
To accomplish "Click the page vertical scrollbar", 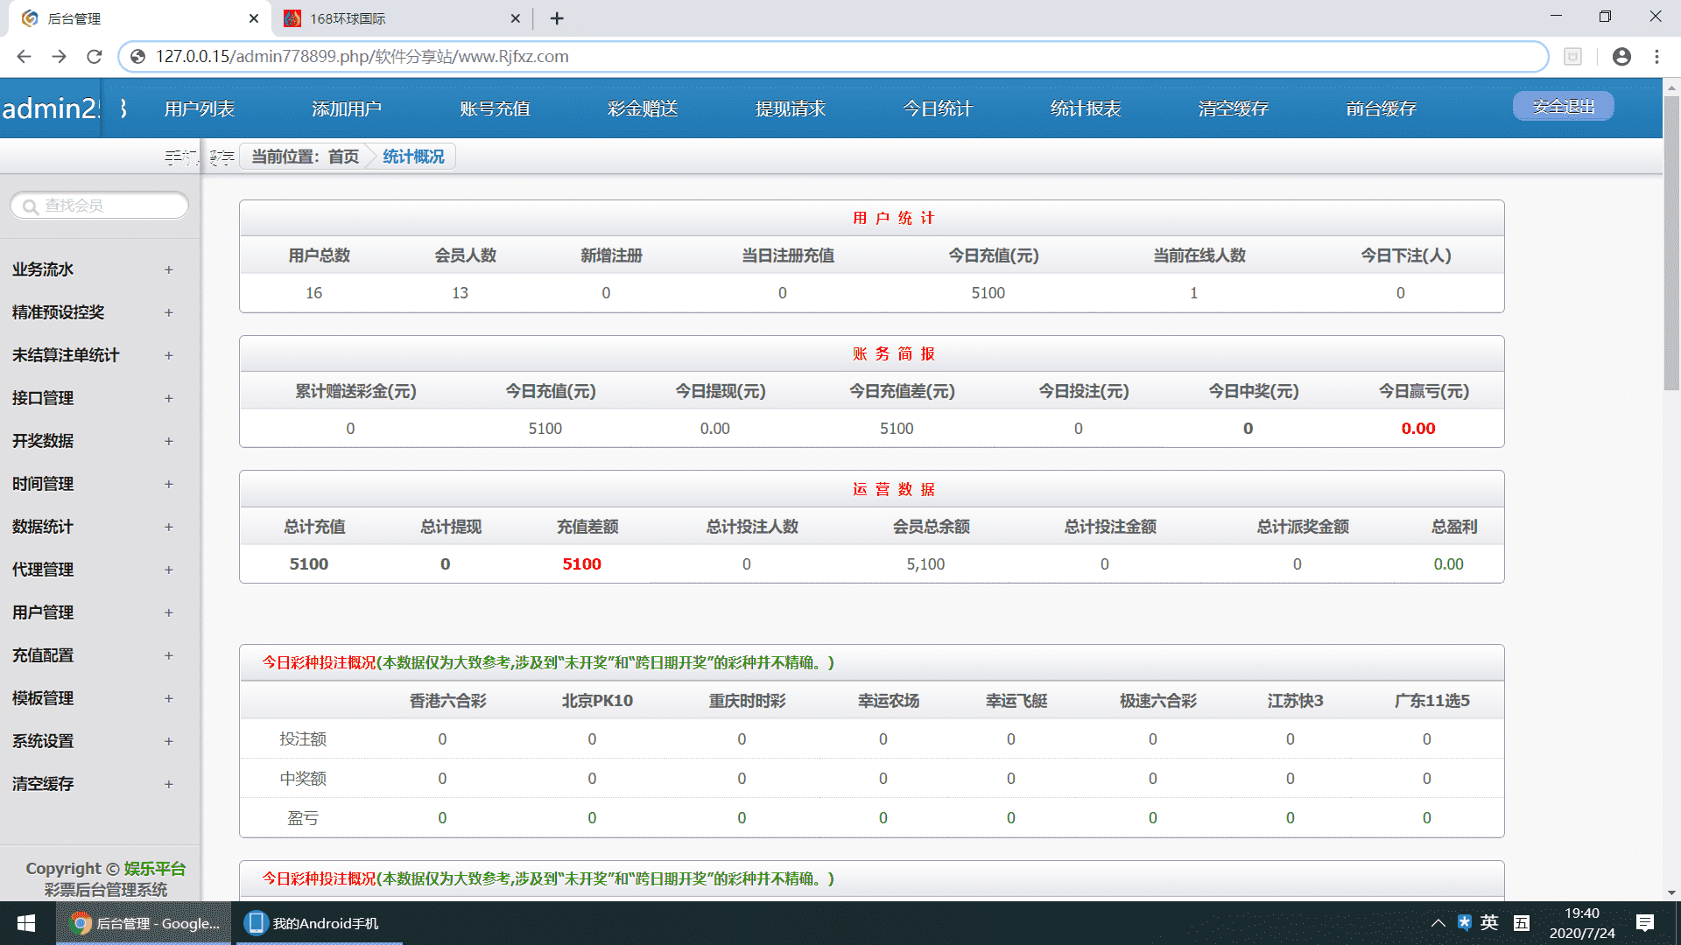I will pyautogui.click(x=1671, y=243).
